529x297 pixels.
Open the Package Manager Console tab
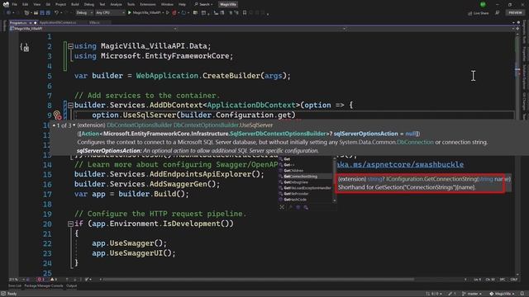click(x=44, y=286)
